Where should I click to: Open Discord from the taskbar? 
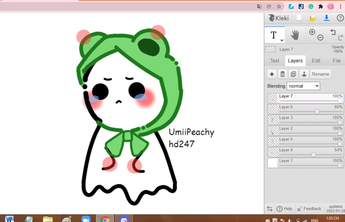124,219
